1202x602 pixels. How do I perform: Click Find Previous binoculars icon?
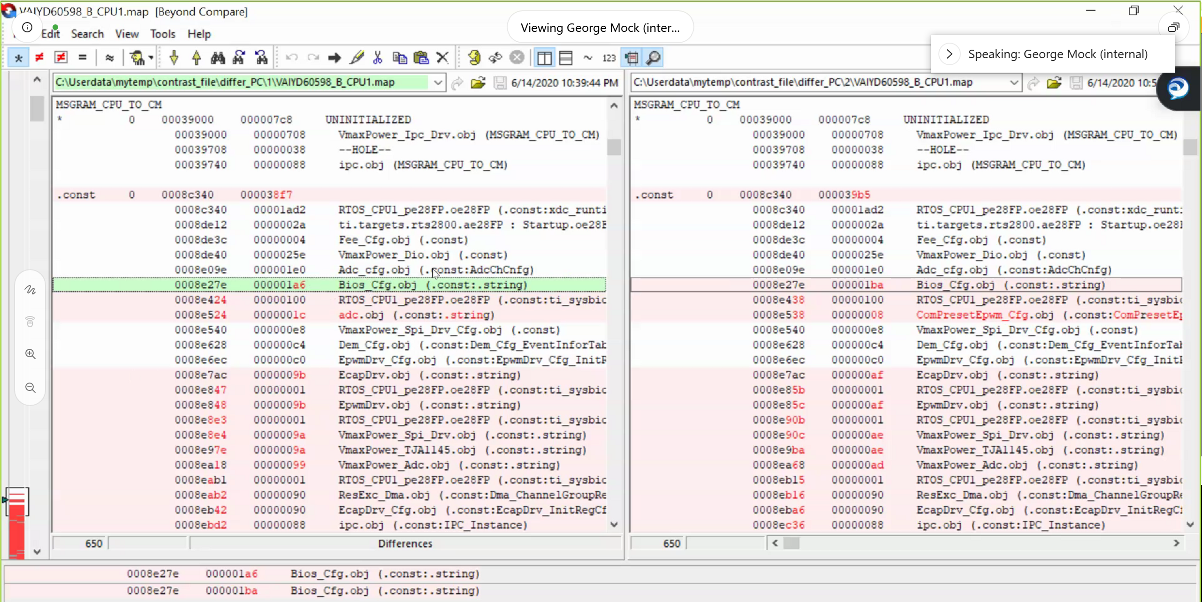[x=261, y=58]
